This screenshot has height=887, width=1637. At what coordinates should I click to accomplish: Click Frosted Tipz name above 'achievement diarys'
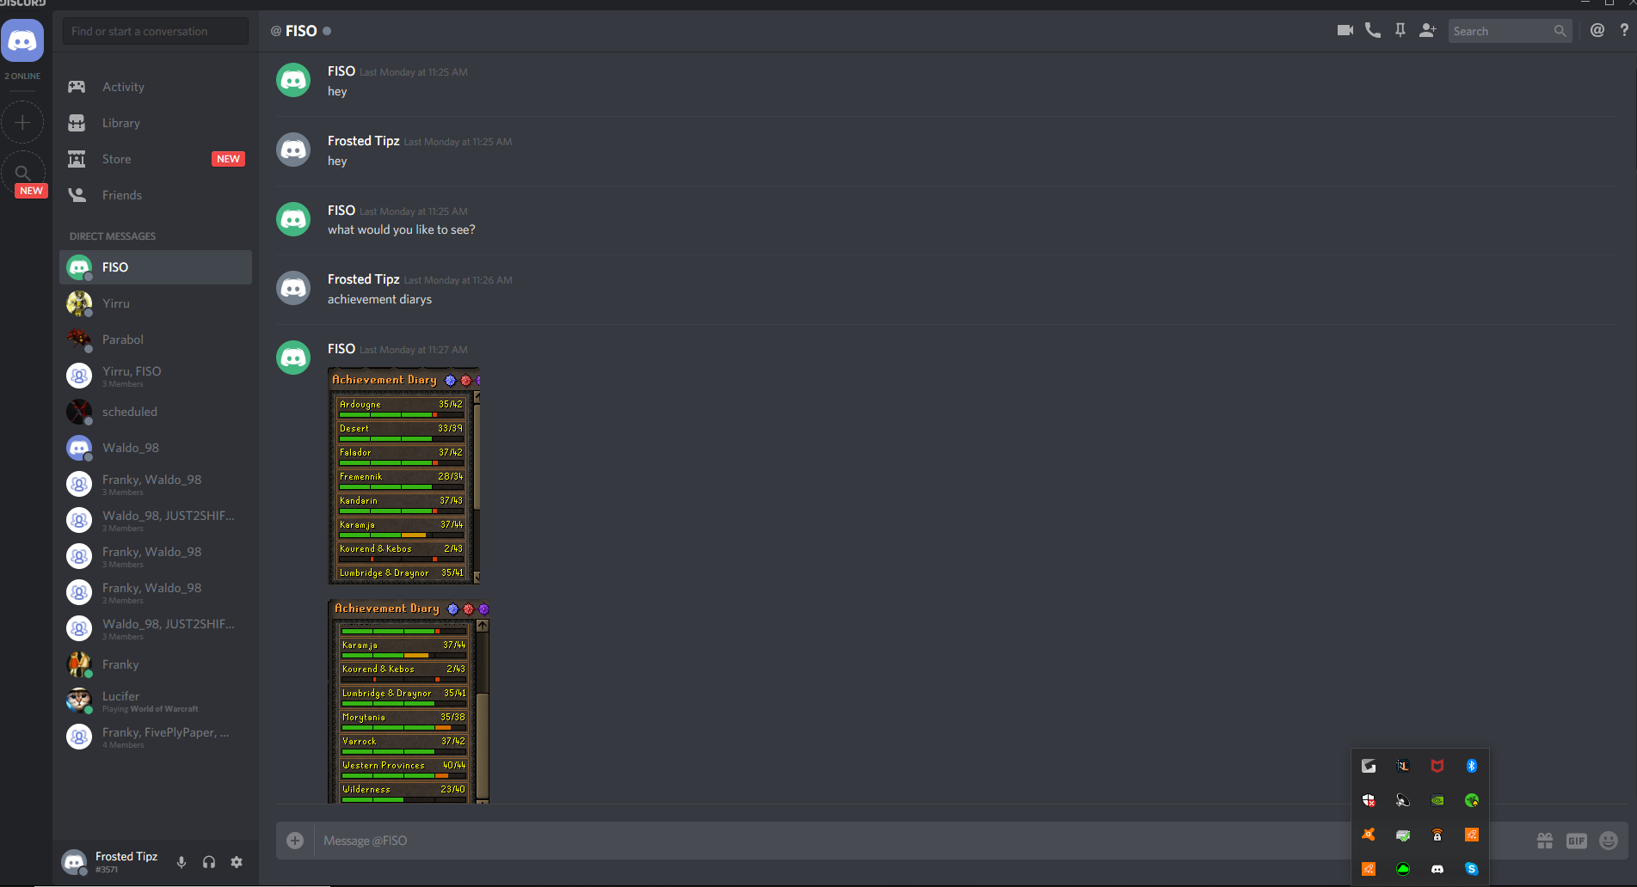click(364, 279)
